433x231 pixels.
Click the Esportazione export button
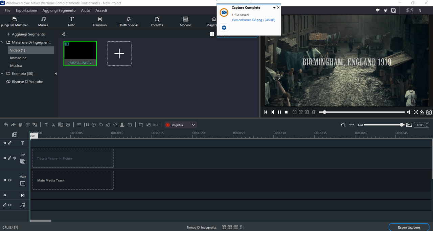(409, 227)
